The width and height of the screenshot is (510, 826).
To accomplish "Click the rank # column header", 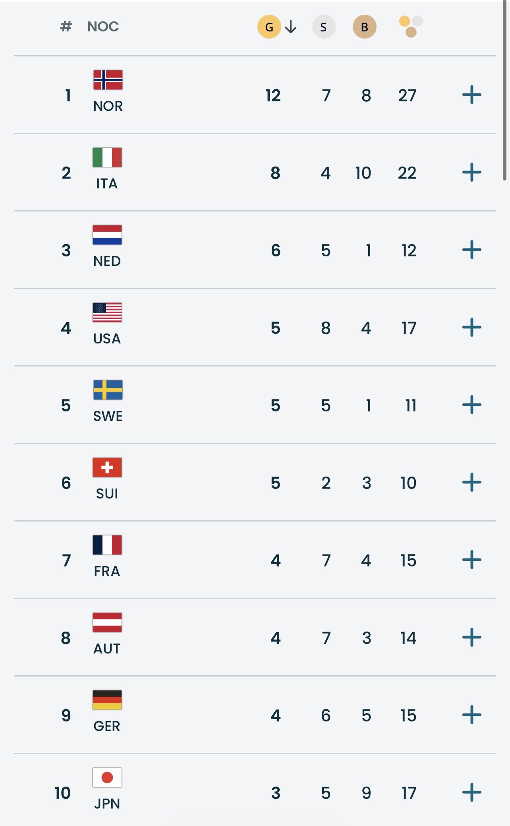I will pyautogui.click(x=66, y=27).
